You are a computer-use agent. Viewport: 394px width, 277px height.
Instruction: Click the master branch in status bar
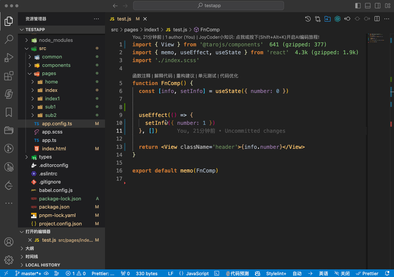click(28, 273)
